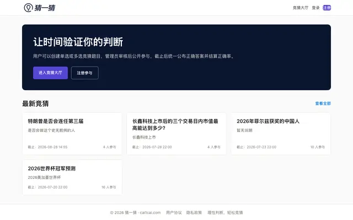Open the 查看全部 link
The width and height of the screenshot is (353, 220).
[x=323, y=103]
